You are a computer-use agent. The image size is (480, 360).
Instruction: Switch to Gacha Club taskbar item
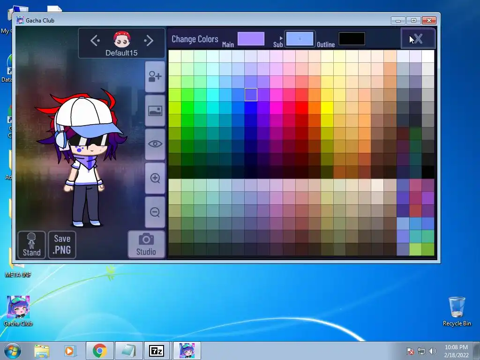tap(187, 351)
